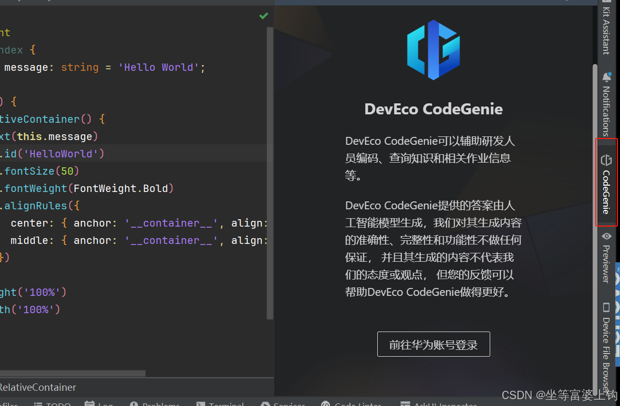Open the ArkUI Inspector tool window
The height and width of the screenshot is (406, 620).
(439, 403)
